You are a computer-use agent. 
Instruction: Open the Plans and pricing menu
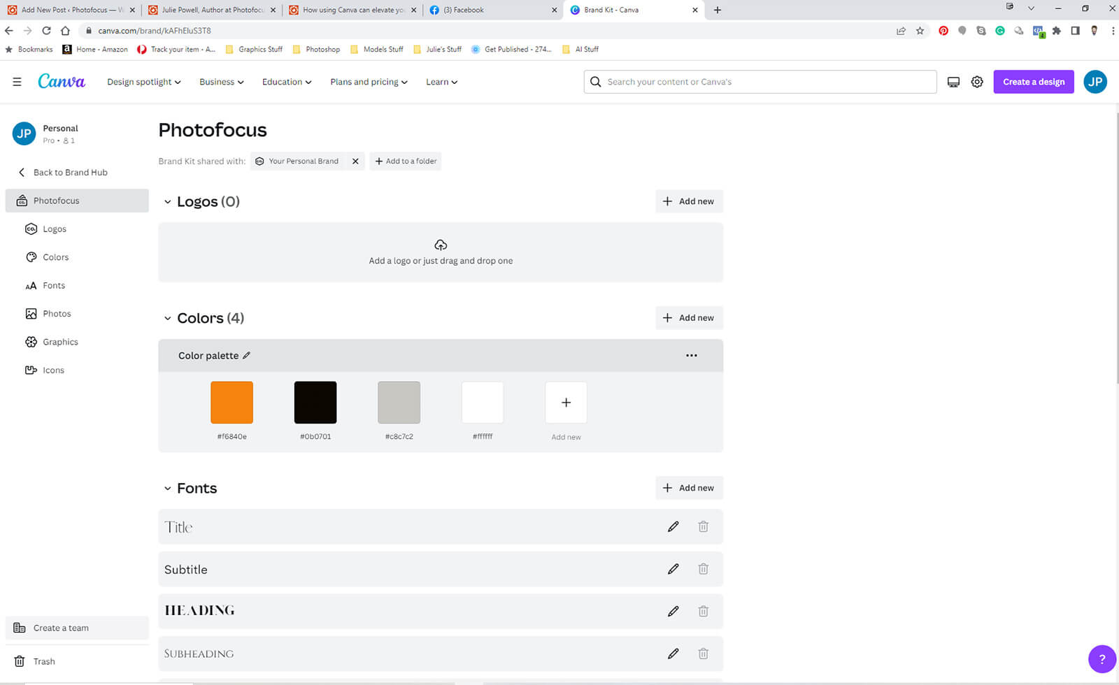click(369, 82)
